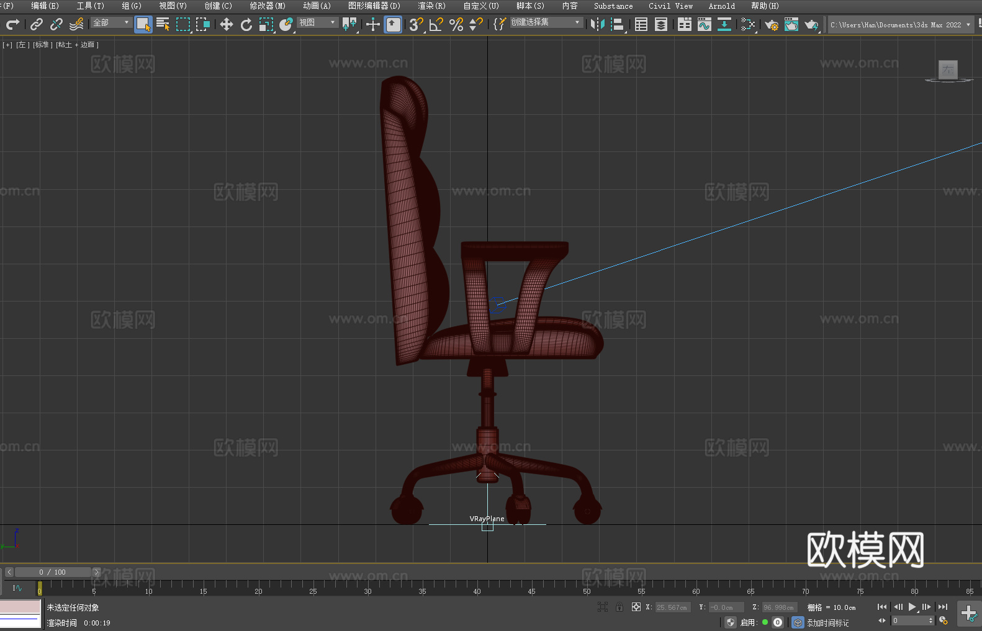Play the animation
Screen dimensions: 982x631
[x=912, y=607]
